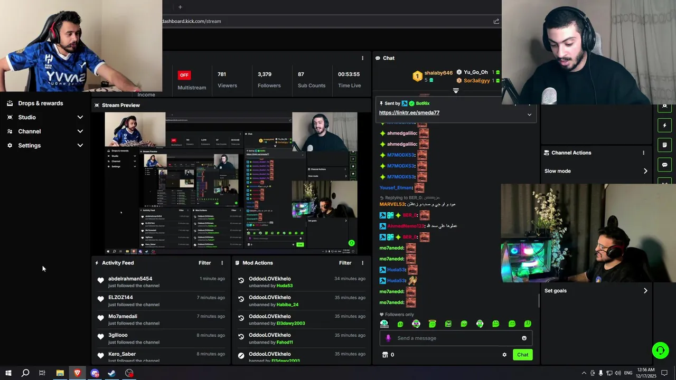Open File Explorer from taskbar
The width and height of the screenshot is (676, 380).
point(60,373)
